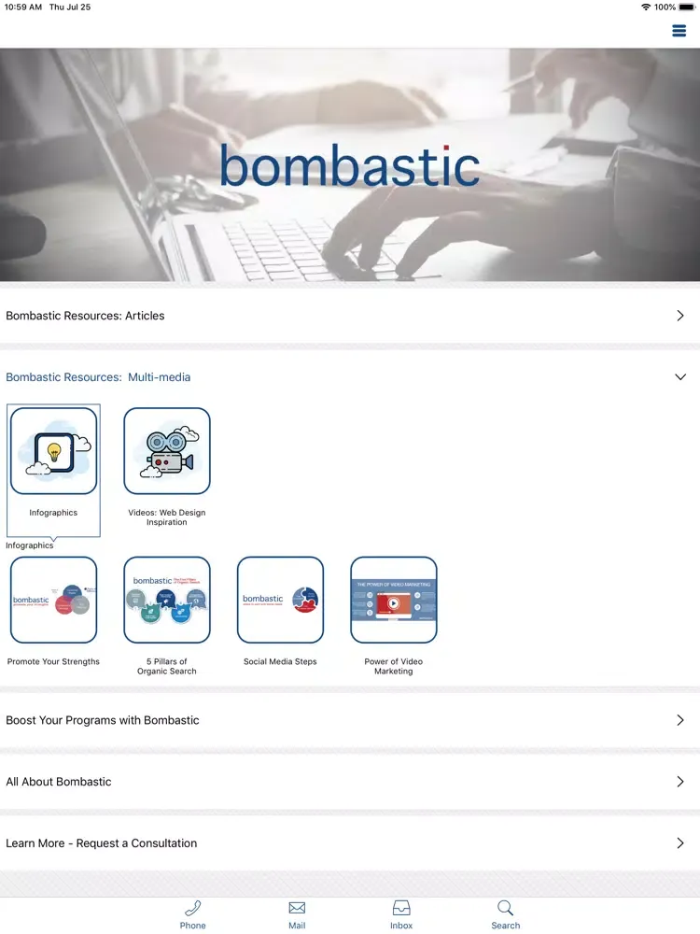This screenshot has height=934, width=700.
Task: Tap the Search magnifier icon
Action: [x=505, y=908]
